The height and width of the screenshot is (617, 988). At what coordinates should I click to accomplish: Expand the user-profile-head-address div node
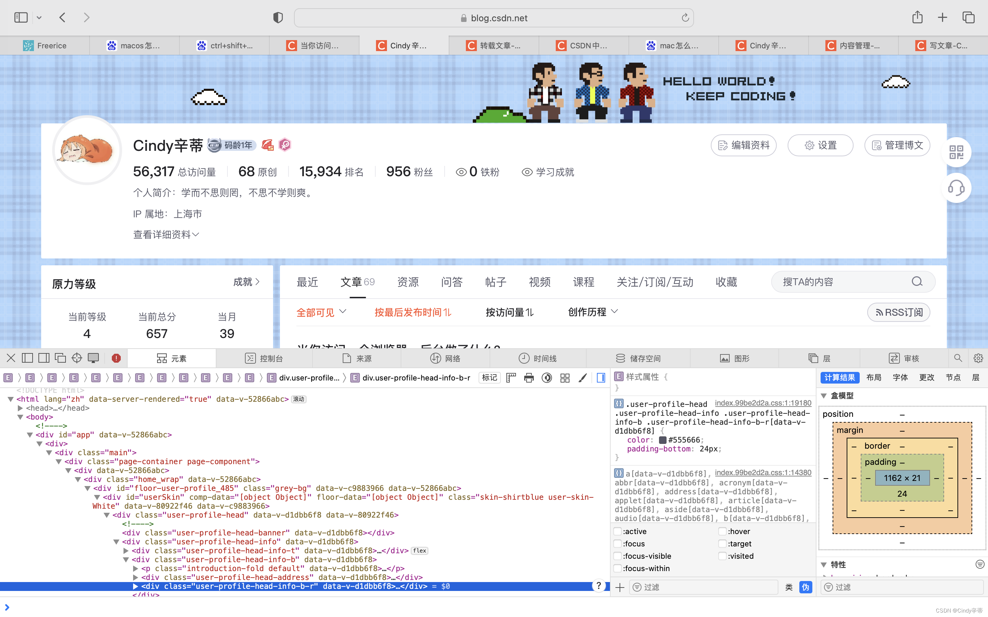[136, 578]
